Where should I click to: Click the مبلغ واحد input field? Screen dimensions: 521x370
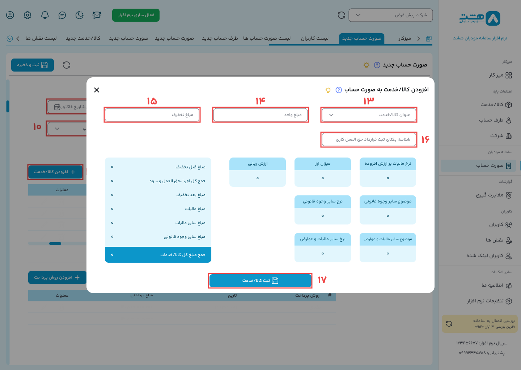click(260, 115)
